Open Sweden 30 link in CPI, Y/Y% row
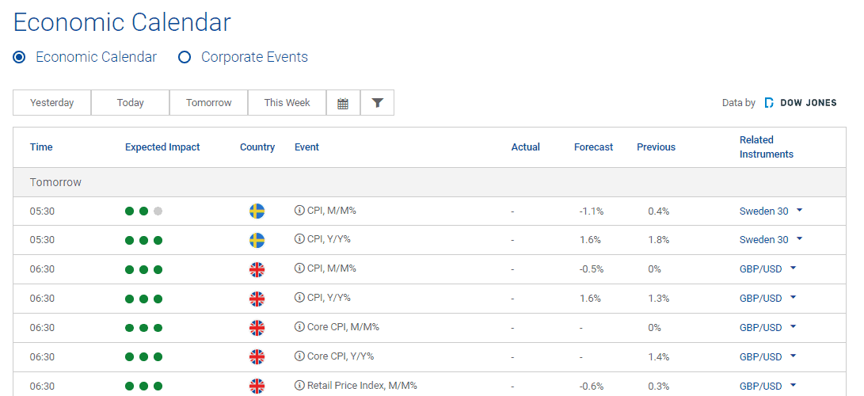This screenshot has height=396, width=864. 763,240
